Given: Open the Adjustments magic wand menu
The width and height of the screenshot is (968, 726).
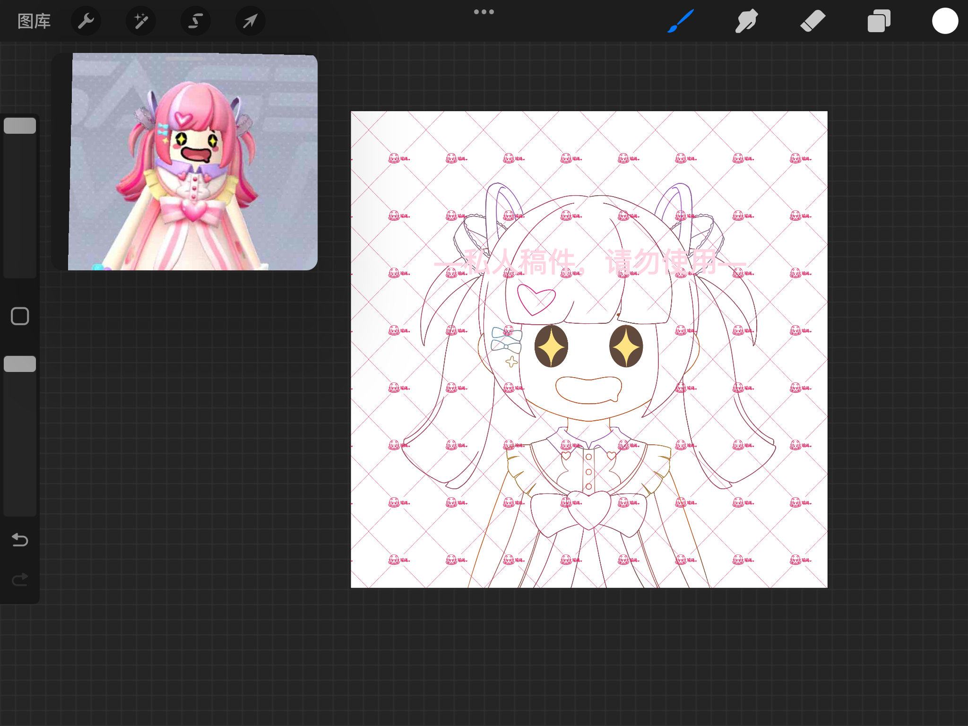Looking at the screenshot, I should (x=141, y=21).
